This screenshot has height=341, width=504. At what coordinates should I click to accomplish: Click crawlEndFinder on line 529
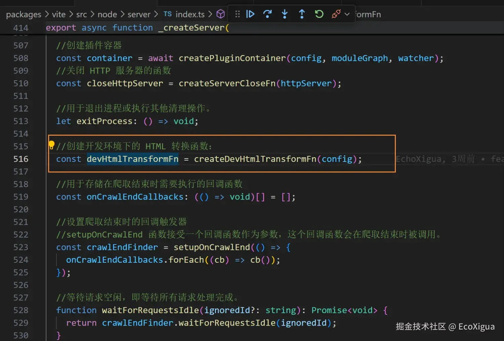pos(138,323)
